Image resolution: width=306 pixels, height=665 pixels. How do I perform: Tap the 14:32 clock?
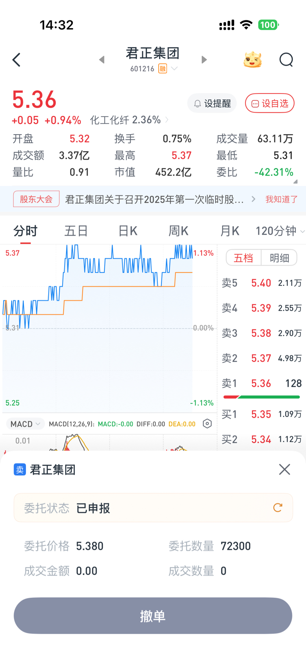57,25
